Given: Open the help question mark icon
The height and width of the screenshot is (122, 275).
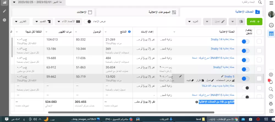Looking at the screenshot, I should (x=271, y=97).
